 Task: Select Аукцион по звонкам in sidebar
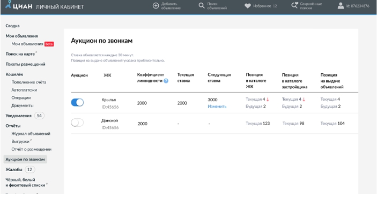click(25, 159)
